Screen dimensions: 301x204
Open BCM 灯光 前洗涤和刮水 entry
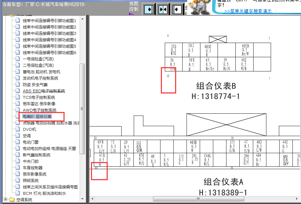tap(44, 193)
